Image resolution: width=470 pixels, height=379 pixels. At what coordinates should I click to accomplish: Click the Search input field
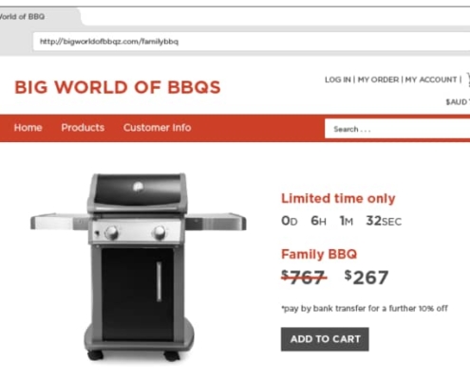(397, 129)
